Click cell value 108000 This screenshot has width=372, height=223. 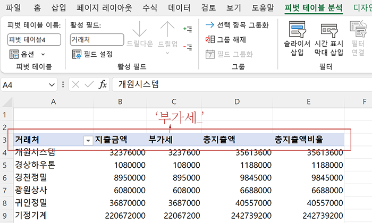click(x=187, y=165)
